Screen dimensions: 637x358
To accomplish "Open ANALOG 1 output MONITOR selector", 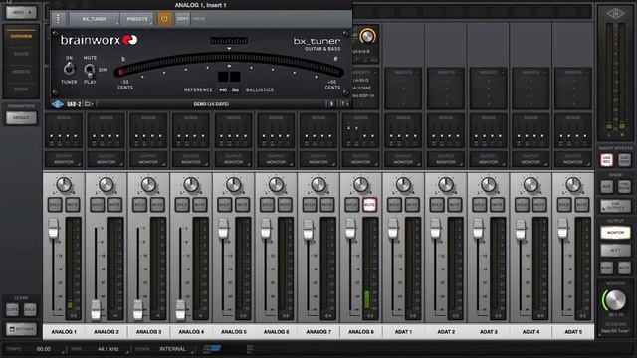I will 64,159.
